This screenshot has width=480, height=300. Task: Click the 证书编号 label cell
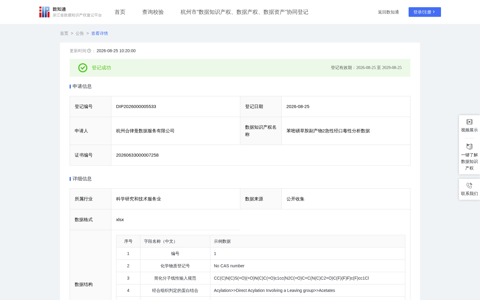(x=91, y=155)
